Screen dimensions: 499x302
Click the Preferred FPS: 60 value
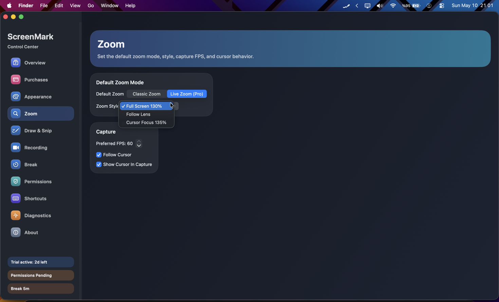point(114,143)
